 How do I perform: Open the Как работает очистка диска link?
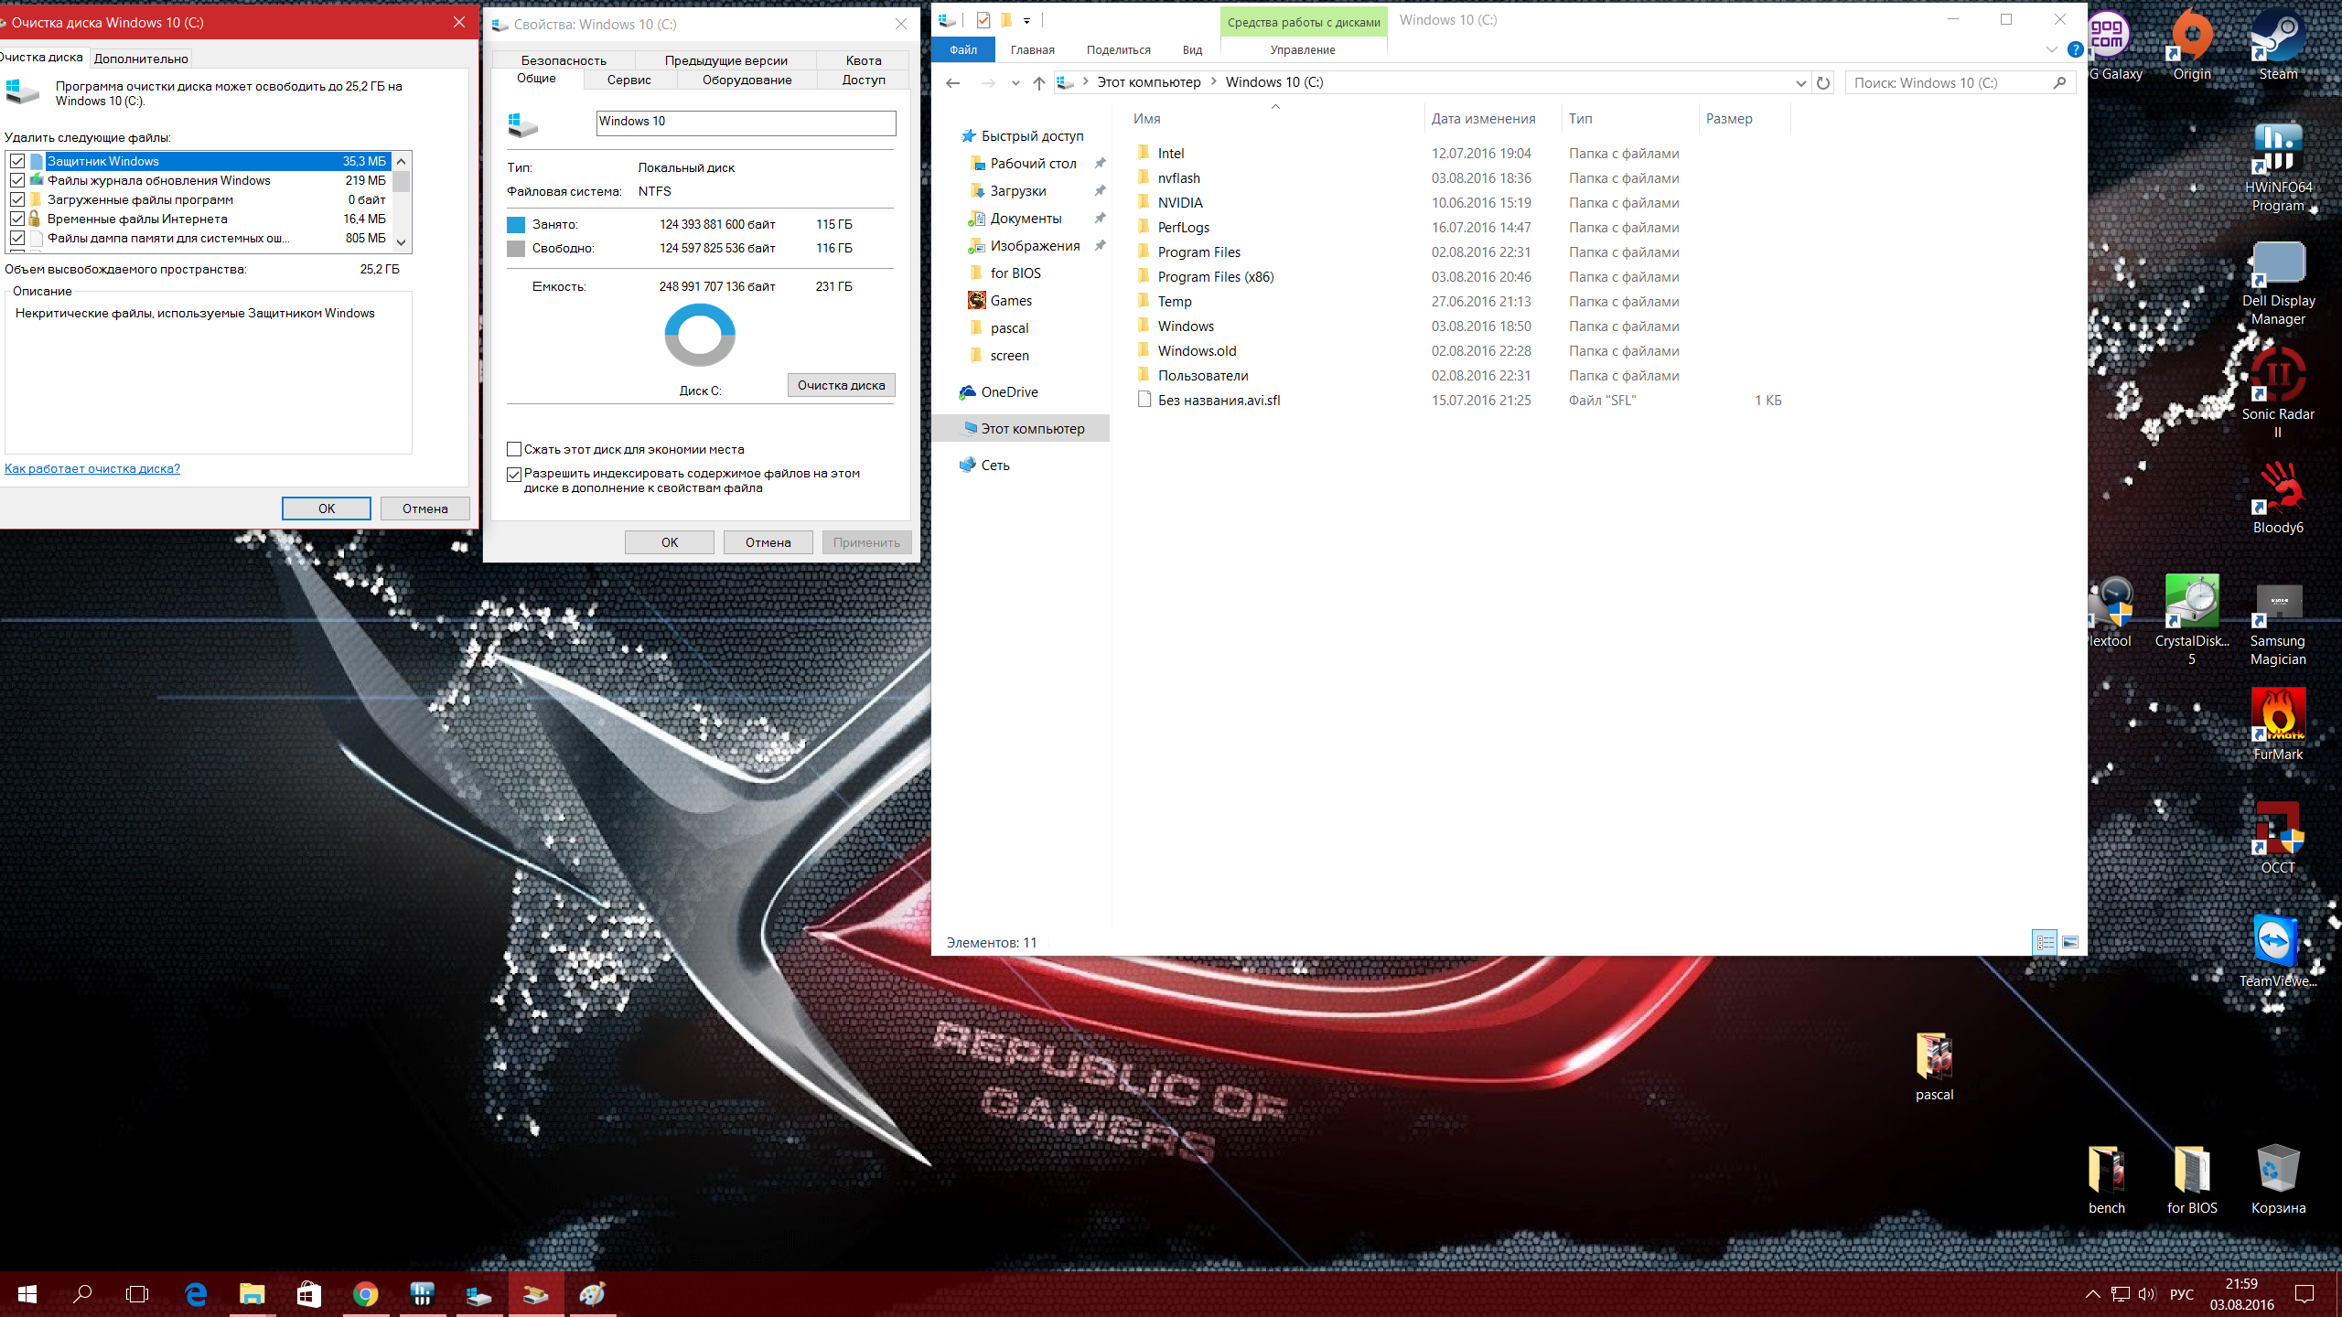[x=92, y=468]
